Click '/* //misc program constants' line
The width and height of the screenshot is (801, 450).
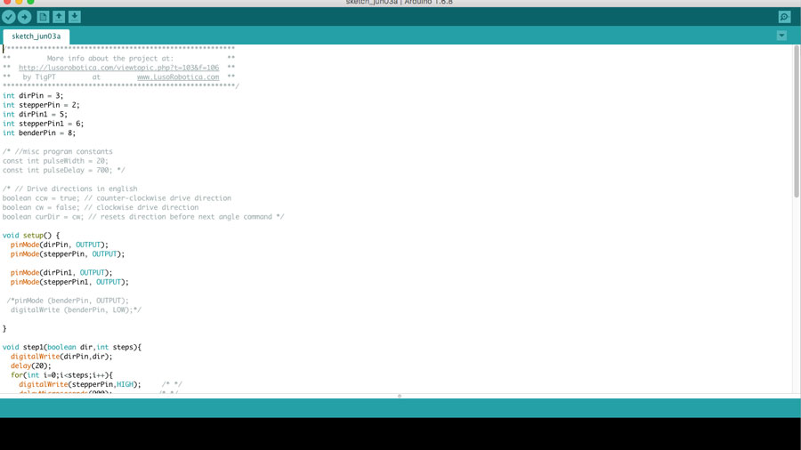tap(57, 151)
